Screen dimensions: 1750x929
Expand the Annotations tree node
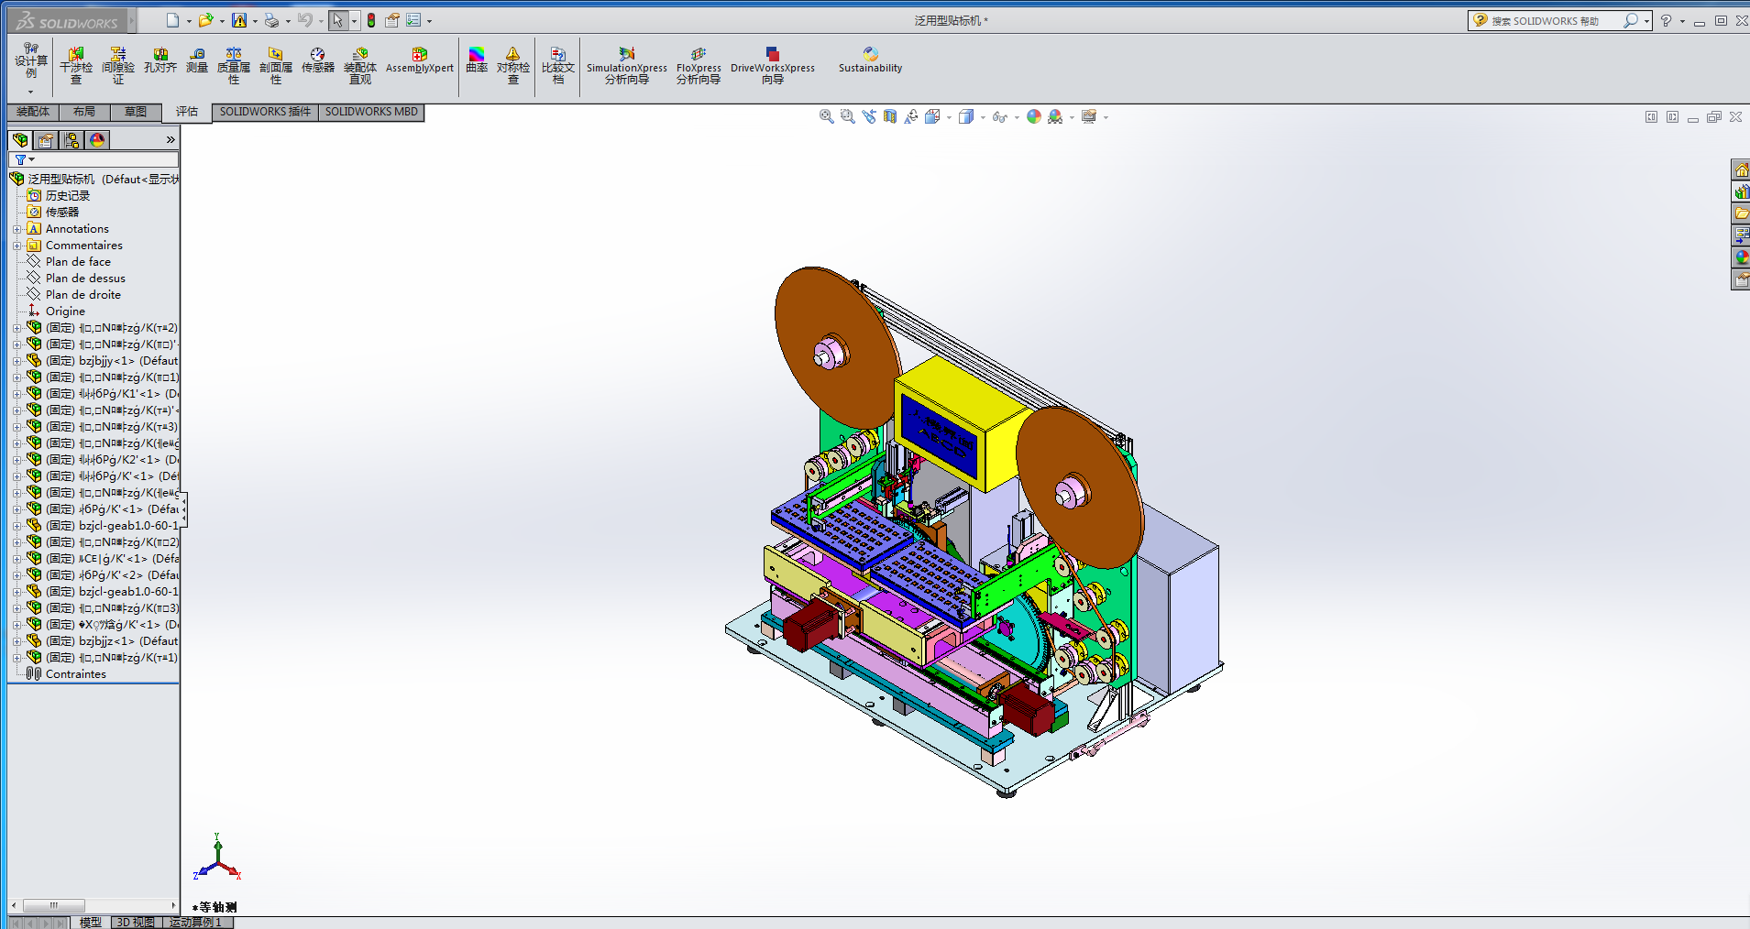point(17,229)
